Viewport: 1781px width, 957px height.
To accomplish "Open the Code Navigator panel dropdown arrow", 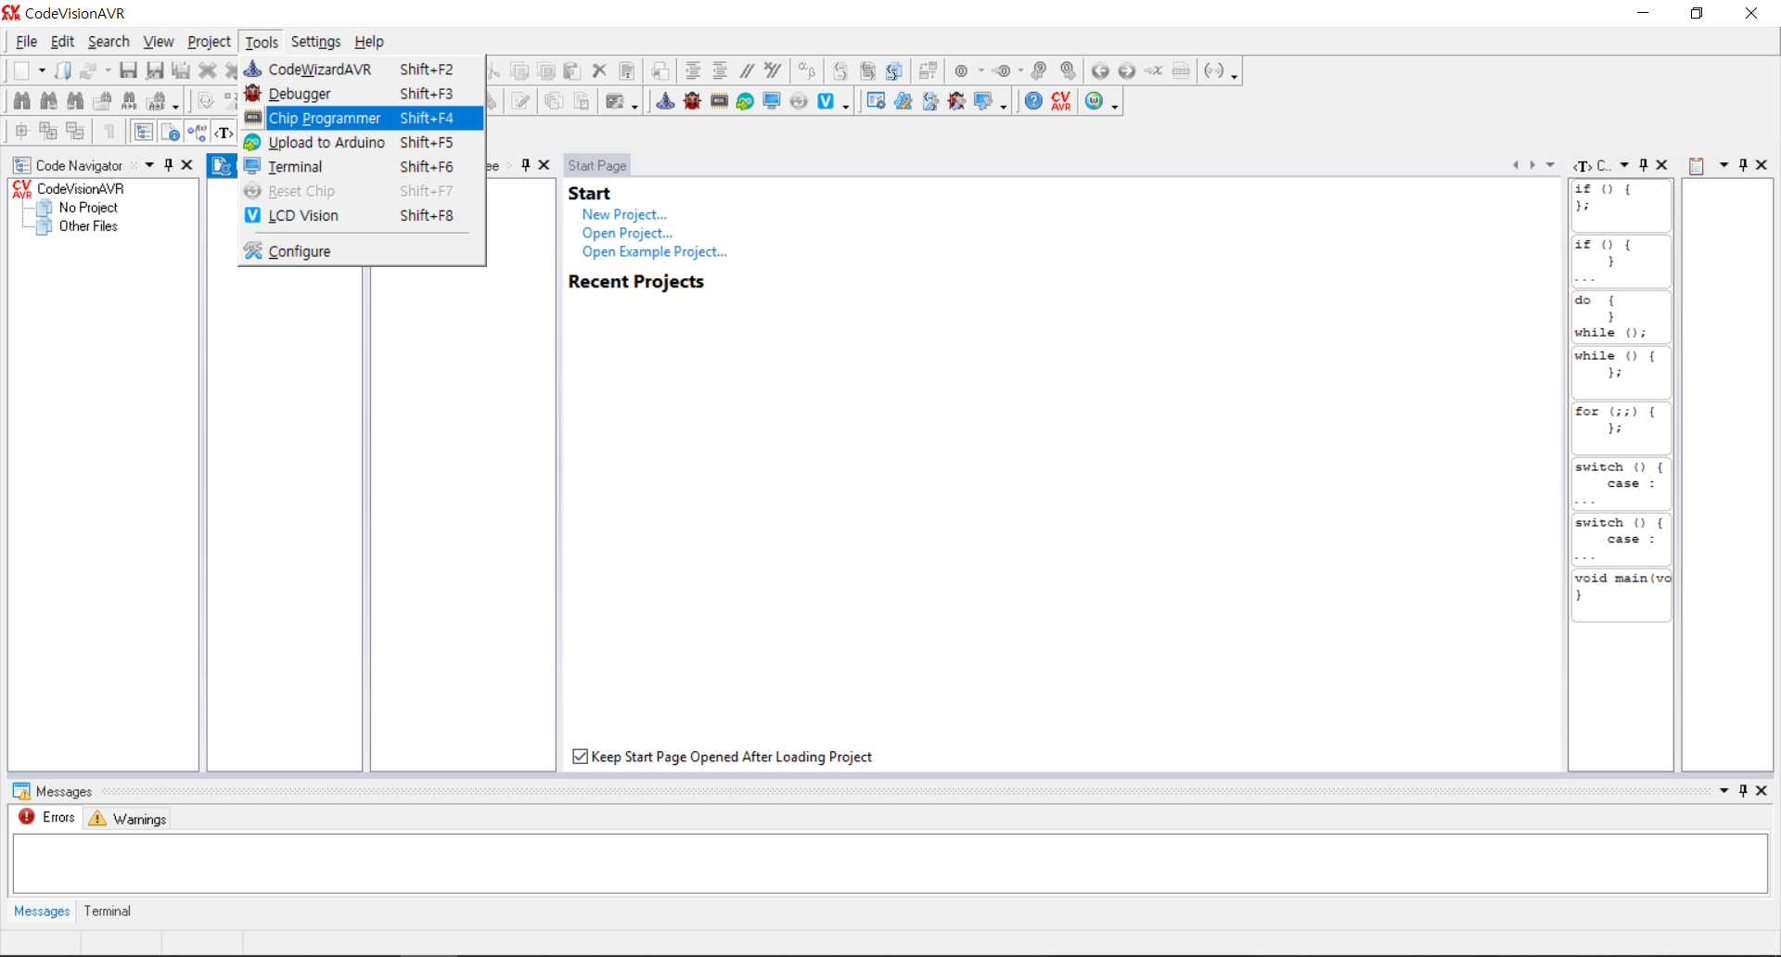I will 149,165.
